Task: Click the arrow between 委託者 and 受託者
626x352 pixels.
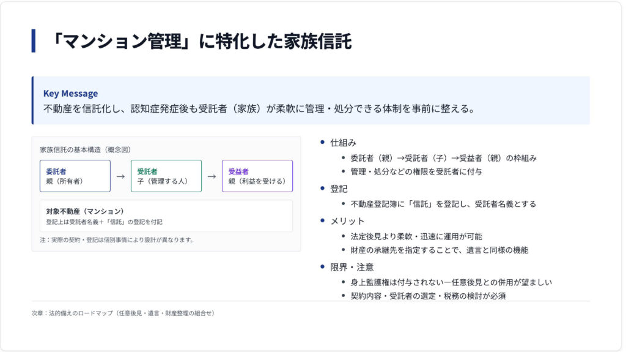Action: pyautogui.click(x=120, y=176)
